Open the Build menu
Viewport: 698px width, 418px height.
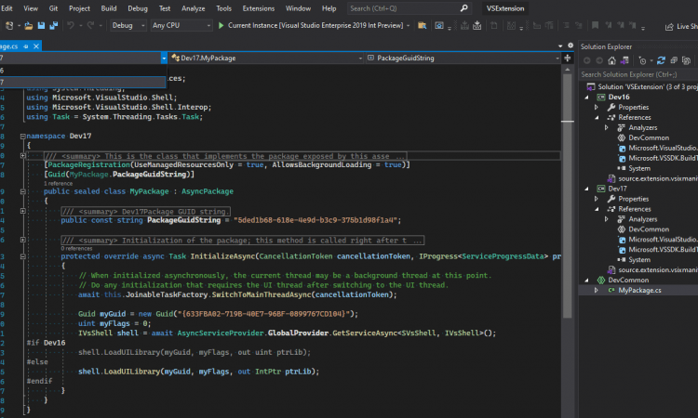(x=109, y=8)
